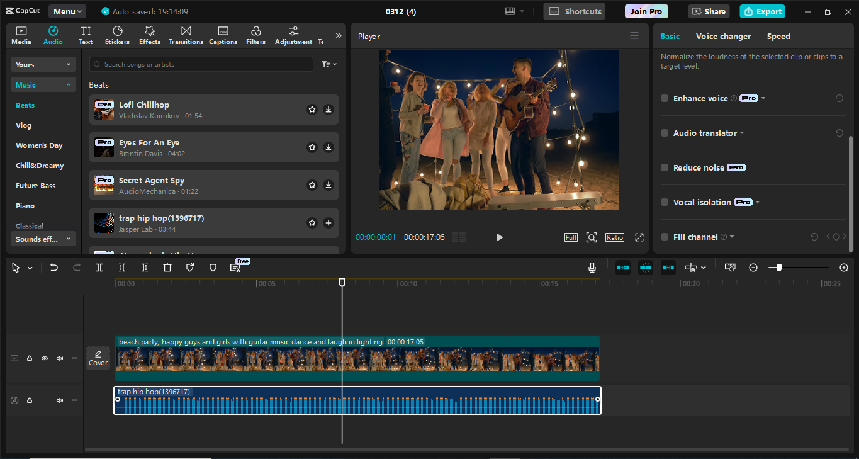Hide the video track with the eye icon
859x459 pixels.
[x=45, y=358]
